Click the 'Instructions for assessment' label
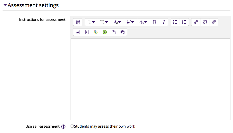The image size is (233, 133). coord(42,20)
